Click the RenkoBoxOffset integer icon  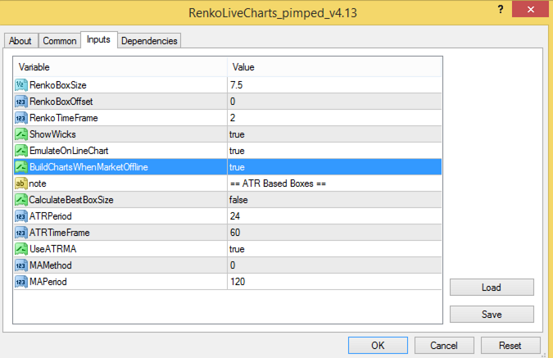coord(21,101)
